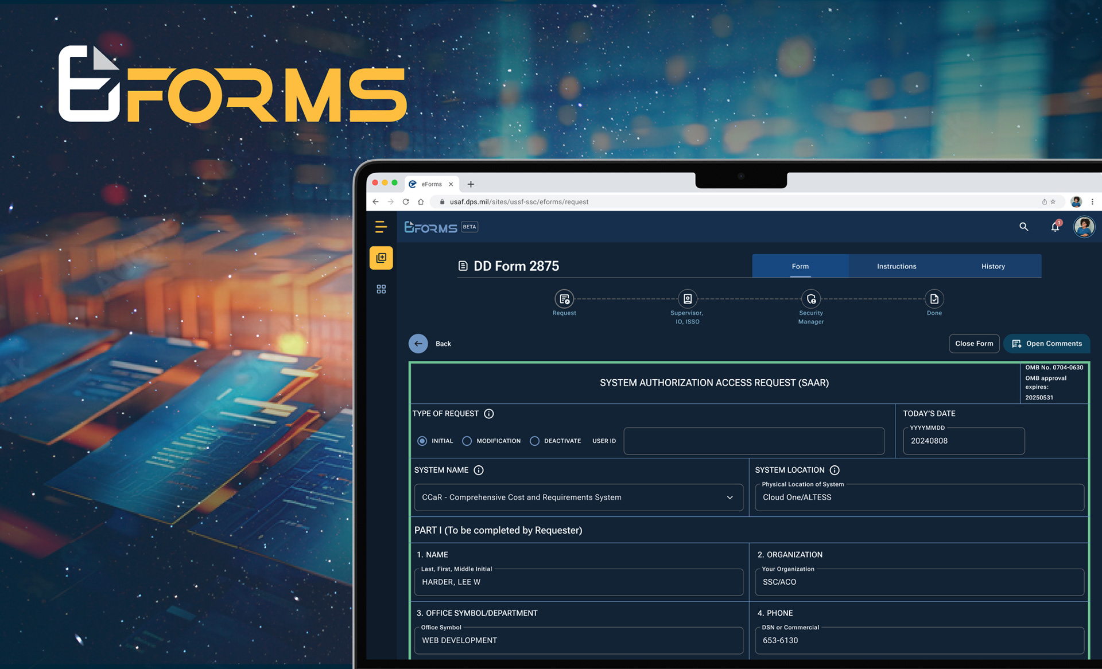Switch to the History tab

pyautogui.click(x=993, y=266)
